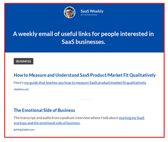
Task: Open The Emotional Side of Business article
Action: click(x=44, y=110)
